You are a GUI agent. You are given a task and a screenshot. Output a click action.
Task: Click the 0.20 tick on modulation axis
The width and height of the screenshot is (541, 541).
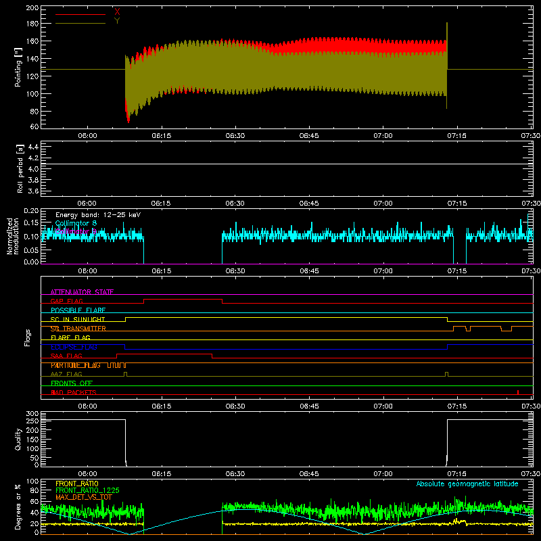32,211
